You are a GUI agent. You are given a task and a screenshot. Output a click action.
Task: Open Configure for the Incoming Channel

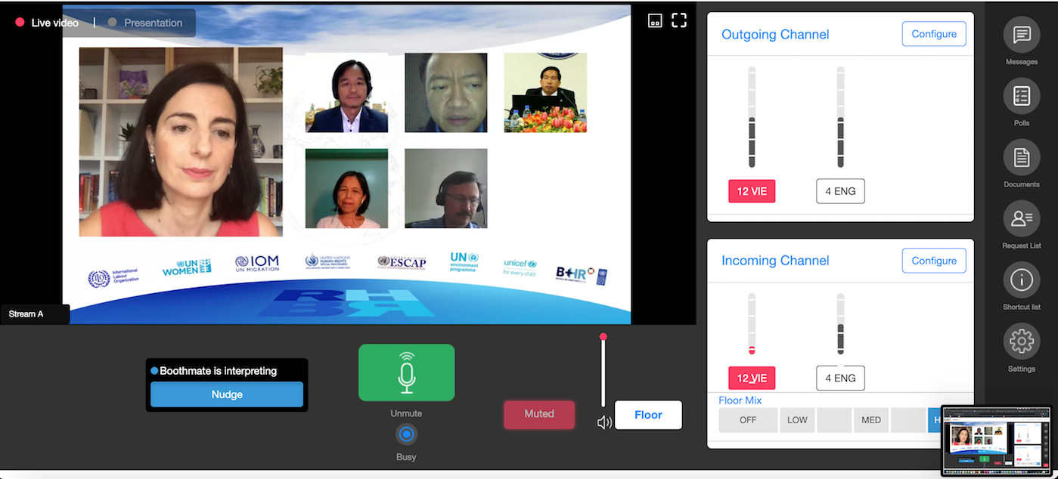coord(933,261)
